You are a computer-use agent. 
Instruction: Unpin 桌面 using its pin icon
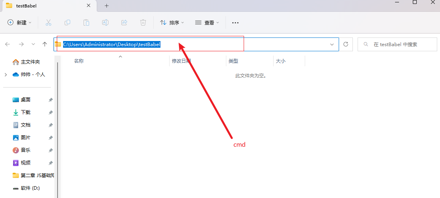(50, 100)
